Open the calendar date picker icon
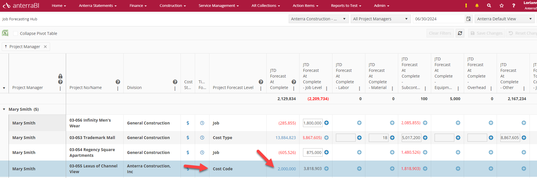Screen dimensions: 537x178 (x=468, y=19)
